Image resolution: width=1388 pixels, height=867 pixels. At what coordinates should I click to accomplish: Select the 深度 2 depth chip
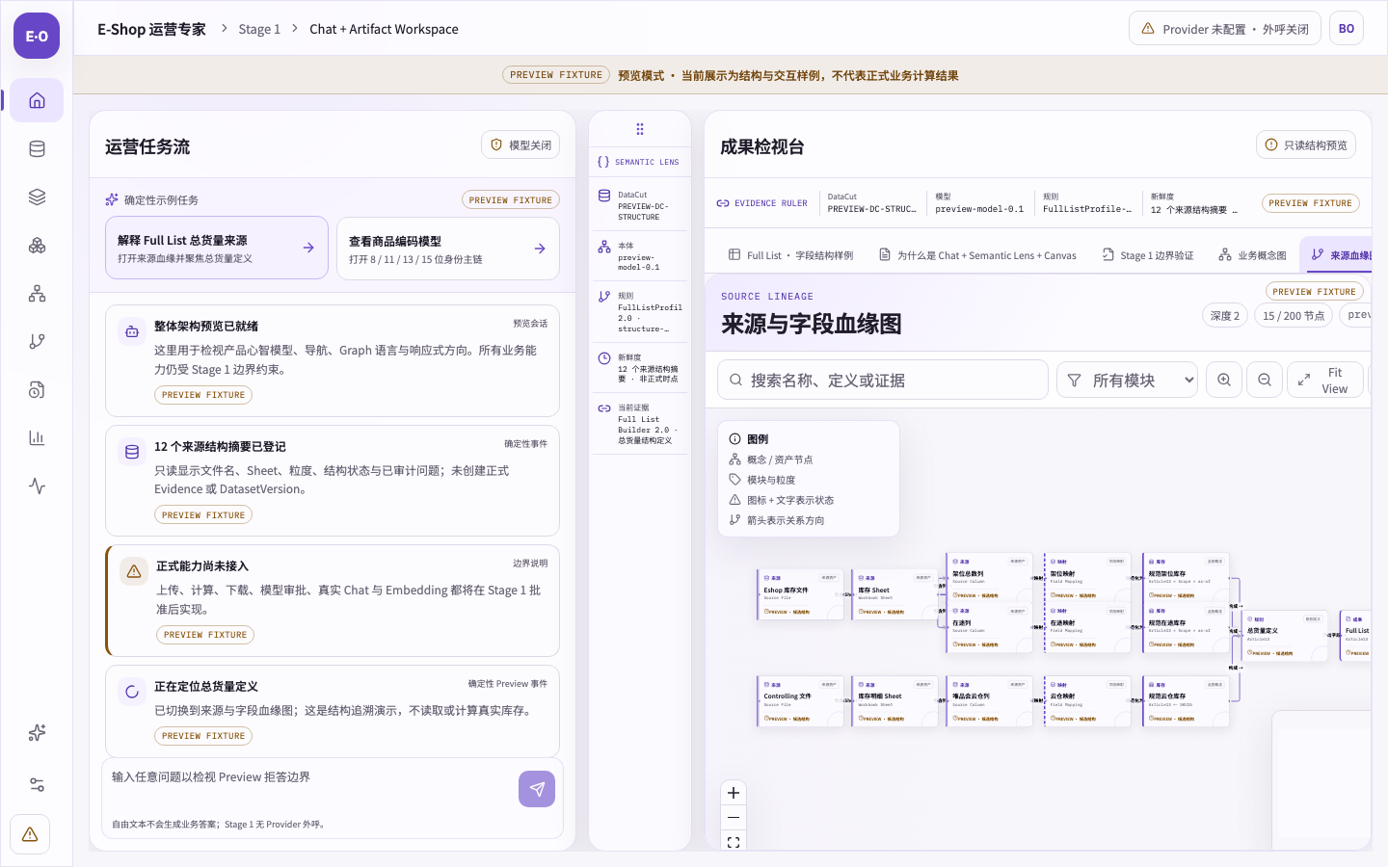(1225, 315)
